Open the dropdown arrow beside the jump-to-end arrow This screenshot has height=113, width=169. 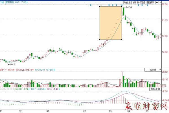pos(160,2)
